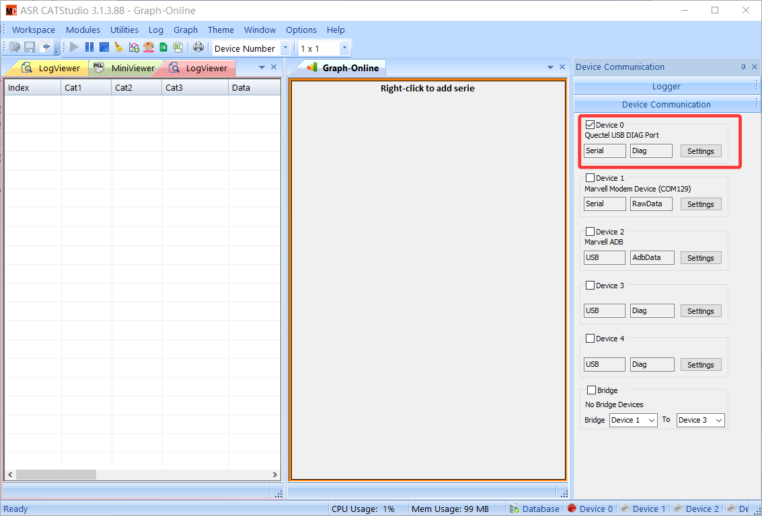Click the red Device 0 status indicator
762x516 pixels.
572,509
